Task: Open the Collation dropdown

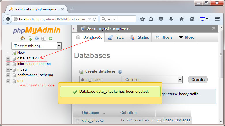Action: click(x=180, y=80)
